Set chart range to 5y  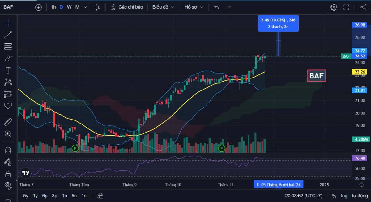26,196
